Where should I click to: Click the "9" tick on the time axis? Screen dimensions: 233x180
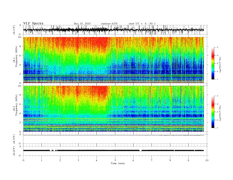click(188, 160)
